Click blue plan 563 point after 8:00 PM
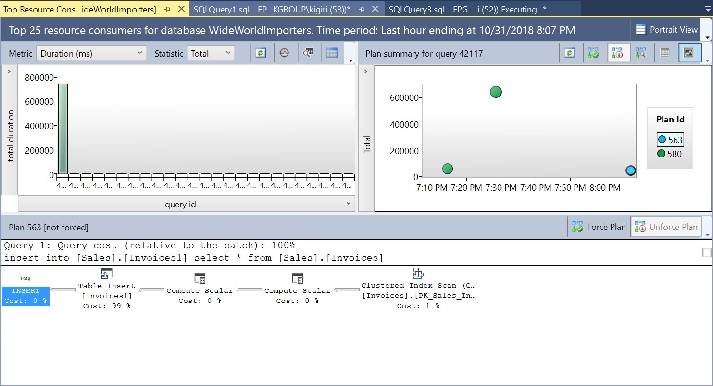The height and width of the screenshot is (386, 713). [631, 170]
